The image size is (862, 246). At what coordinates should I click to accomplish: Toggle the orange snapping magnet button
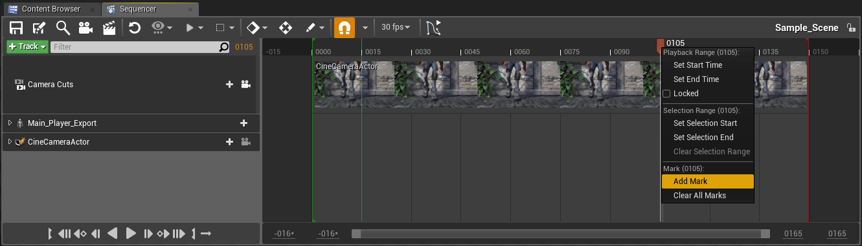pyautogui.click(x=345, y=28)
